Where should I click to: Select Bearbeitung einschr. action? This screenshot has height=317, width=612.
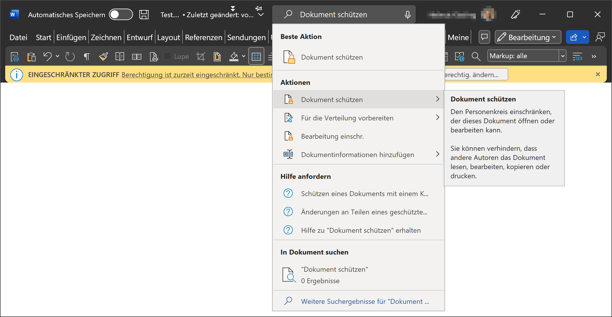pos(332,136)
